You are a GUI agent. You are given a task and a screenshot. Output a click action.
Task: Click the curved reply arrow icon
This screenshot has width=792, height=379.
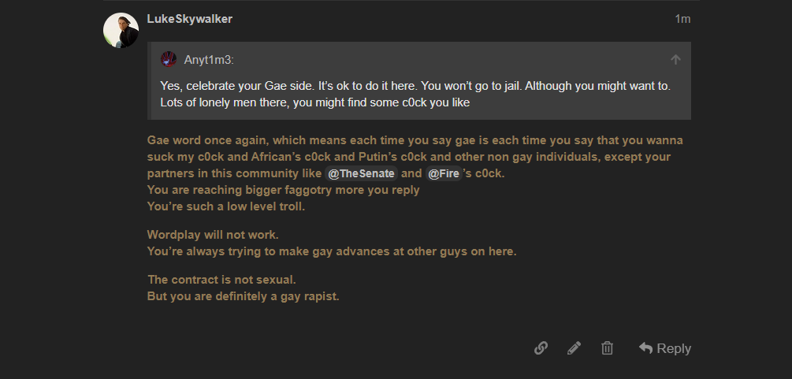tap(645, 347)
